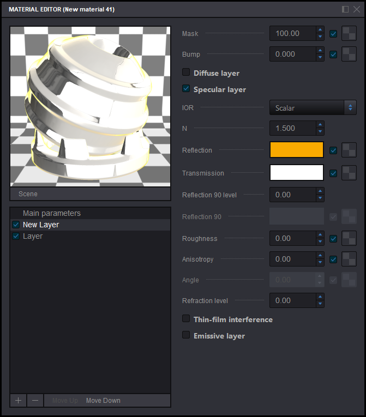Open texture slot for Transmission
Viewport: 366px width, 417px height.
tap(349, 173)
